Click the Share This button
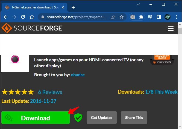This screenshot has height=129, width=182. (134, 118)
